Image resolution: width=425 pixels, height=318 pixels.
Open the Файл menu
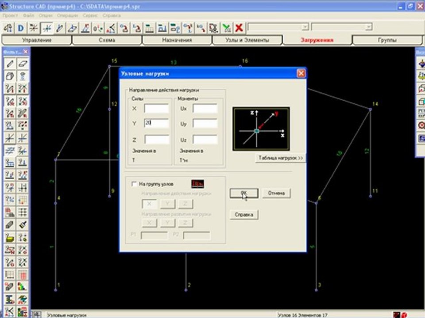(28, 15)
